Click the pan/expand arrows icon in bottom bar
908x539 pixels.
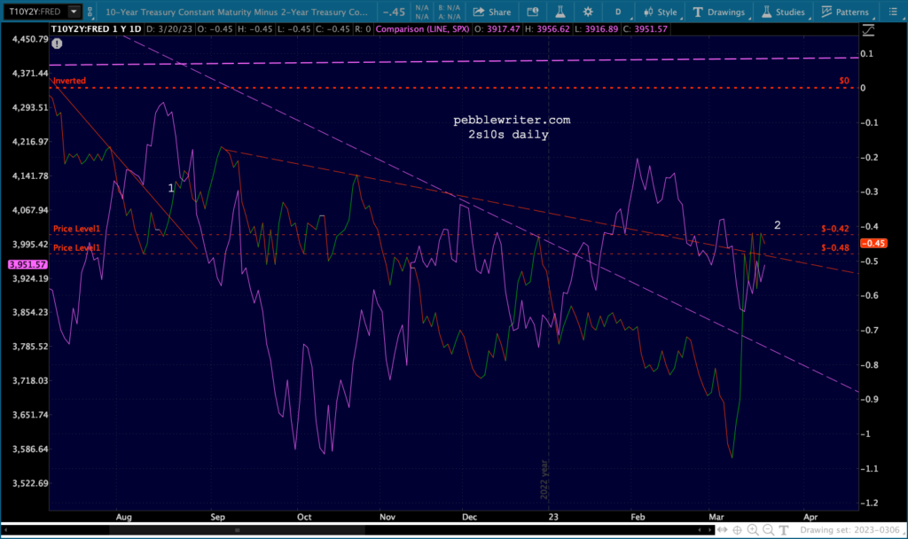tap(723, 530)
